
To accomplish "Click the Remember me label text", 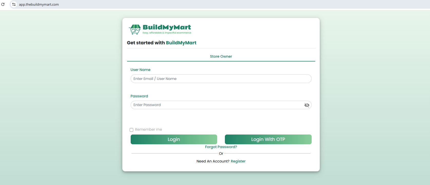I will pos(148,130).
